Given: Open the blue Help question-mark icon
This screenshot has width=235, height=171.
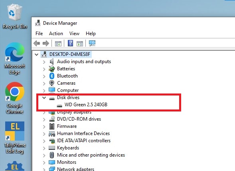Looking at the screenshot, I should 71,43.
